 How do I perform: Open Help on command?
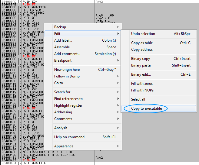click(x=69, y=137)
